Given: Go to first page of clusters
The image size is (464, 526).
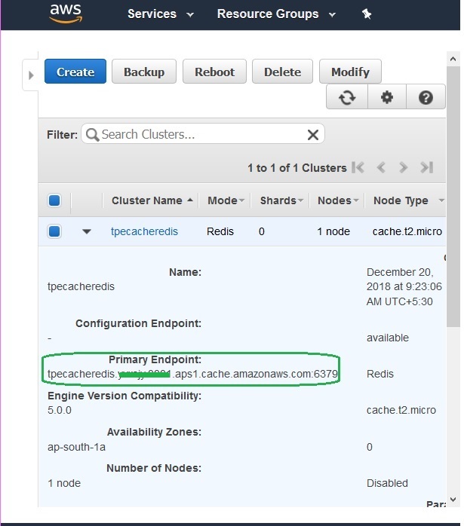Looking at the screenshot, I should click(358, 167).
